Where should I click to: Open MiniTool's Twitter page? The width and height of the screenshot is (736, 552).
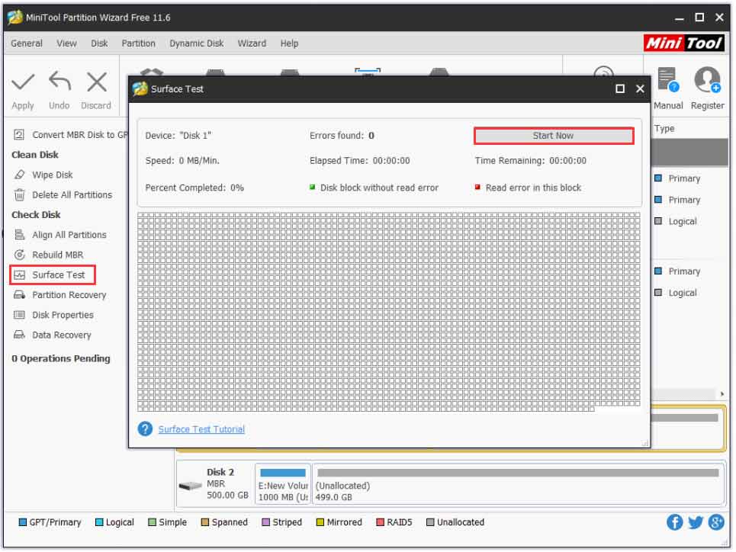[x=694, y=522]
